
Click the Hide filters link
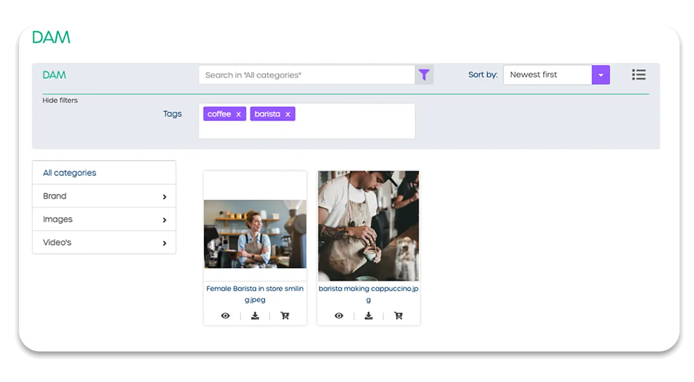click(60, 100)
